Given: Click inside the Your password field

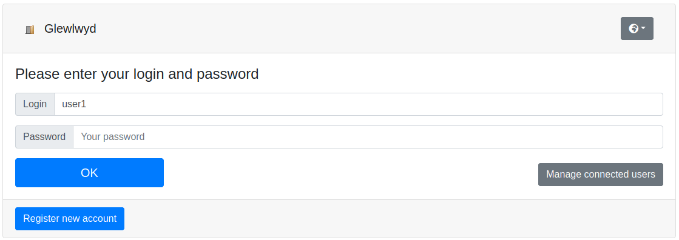Looking at the screenshot, I should tap(368, 137).
